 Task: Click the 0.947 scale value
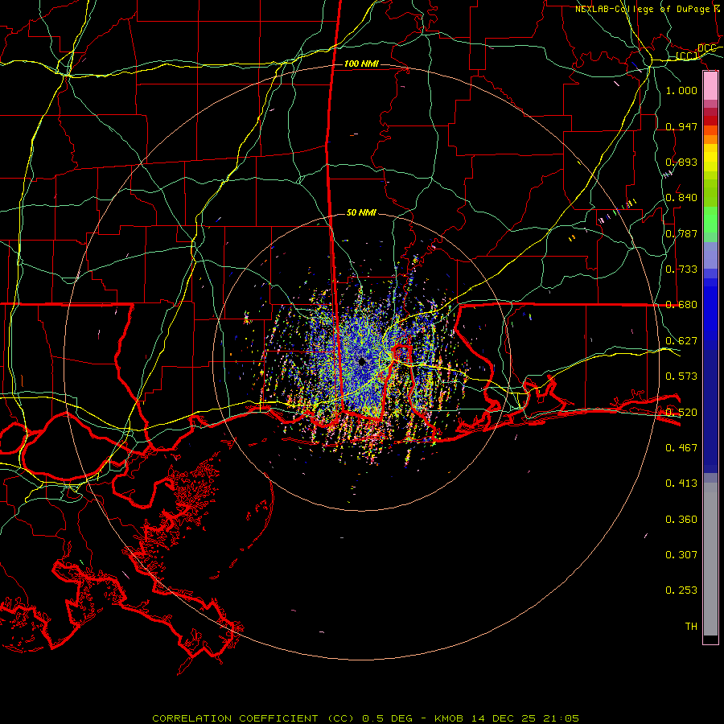(x=681, y=126)
